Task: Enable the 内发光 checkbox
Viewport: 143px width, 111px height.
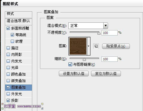Action: coord(8,61)
